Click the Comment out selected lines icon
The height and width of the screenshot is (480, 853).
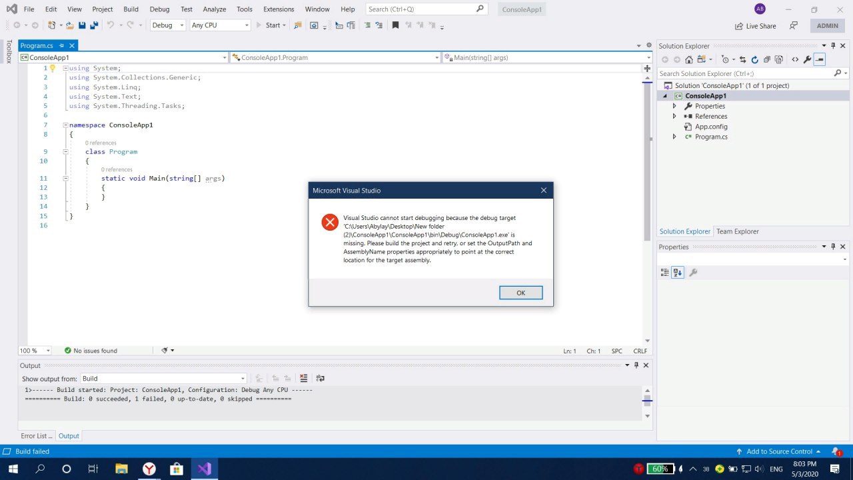[x=367, y=25]
